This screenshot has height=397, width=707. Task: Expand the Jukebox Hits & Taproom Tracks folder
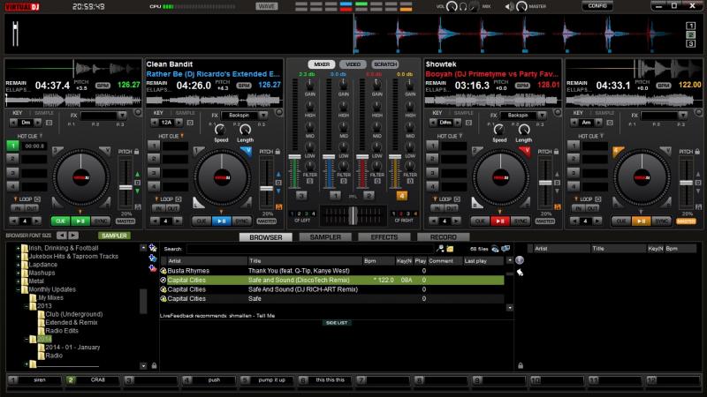(x=19, y=256)
